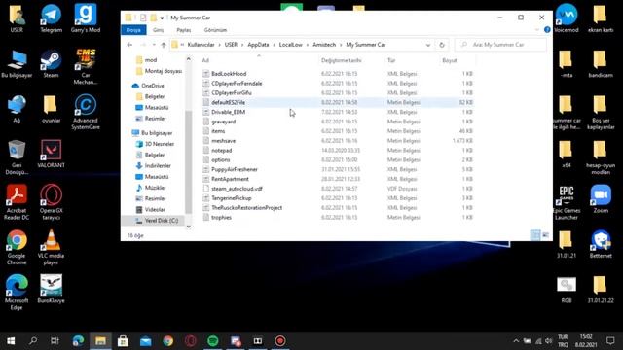
Task: Open the Paylaş ribbon tab
Action: click(x=184, y=30)
